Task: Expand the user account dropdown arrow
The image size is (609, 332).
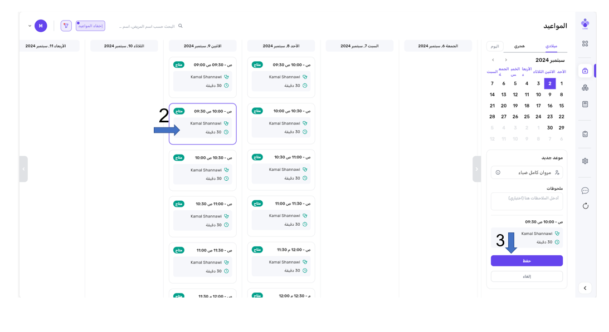Action: 30,26
